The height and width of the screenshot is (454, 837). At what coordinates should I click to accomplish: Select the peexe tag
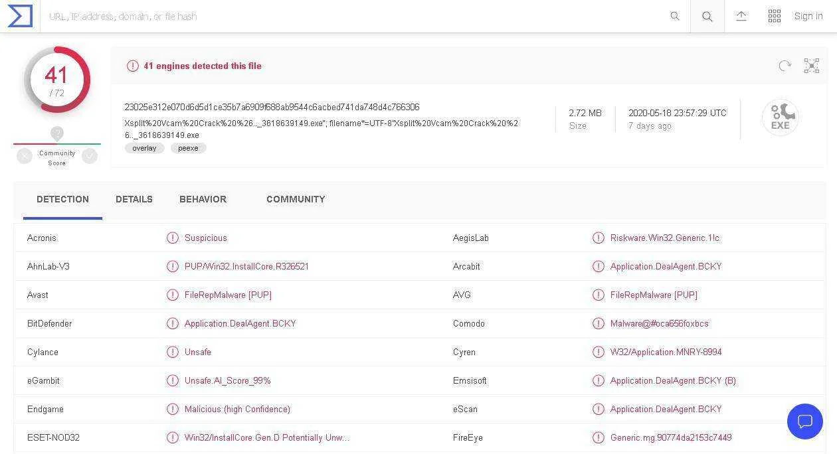[188, 148]
